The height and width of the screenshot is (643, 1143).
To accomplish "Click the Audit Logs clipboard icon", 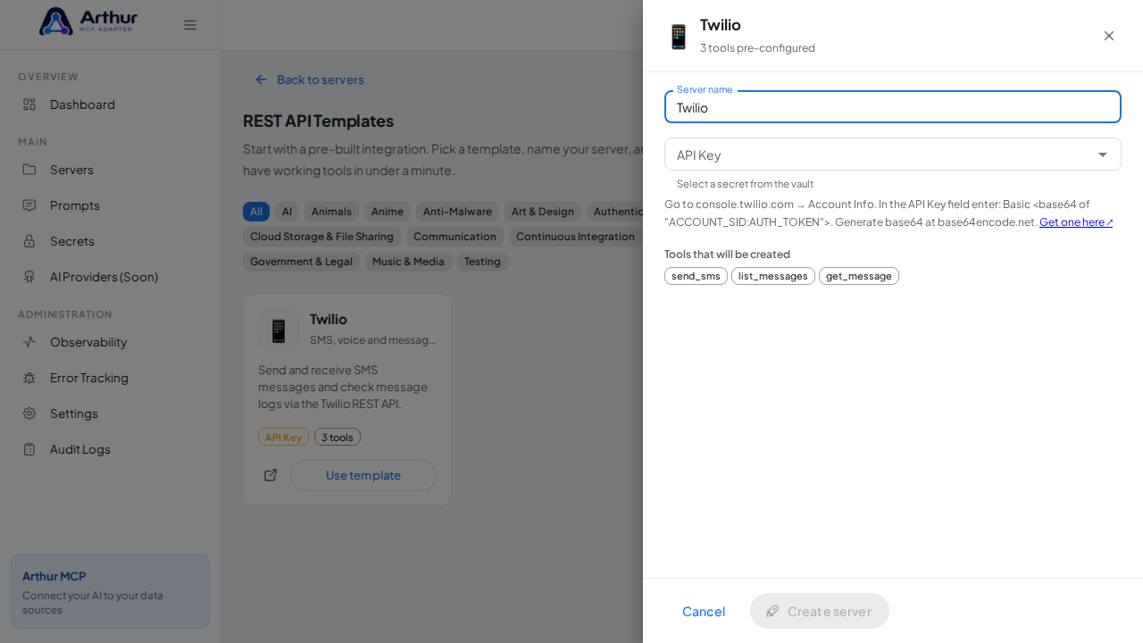I will pyautogui.click(x=29, y=449).
